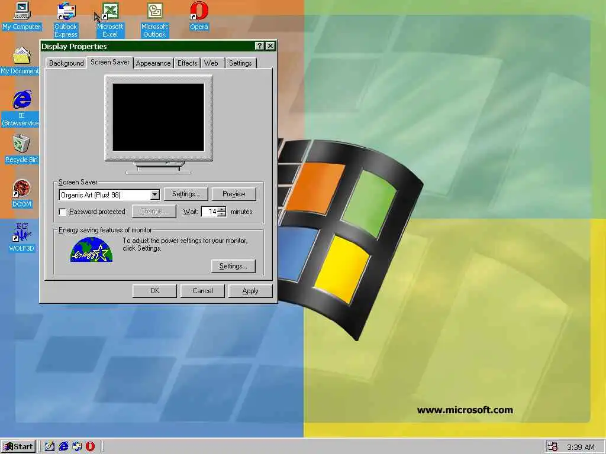Decrease Wait minutes with the down arrow
Image resolution: width=606 pixels, height=454 pixels.
(x=221, y=214)
